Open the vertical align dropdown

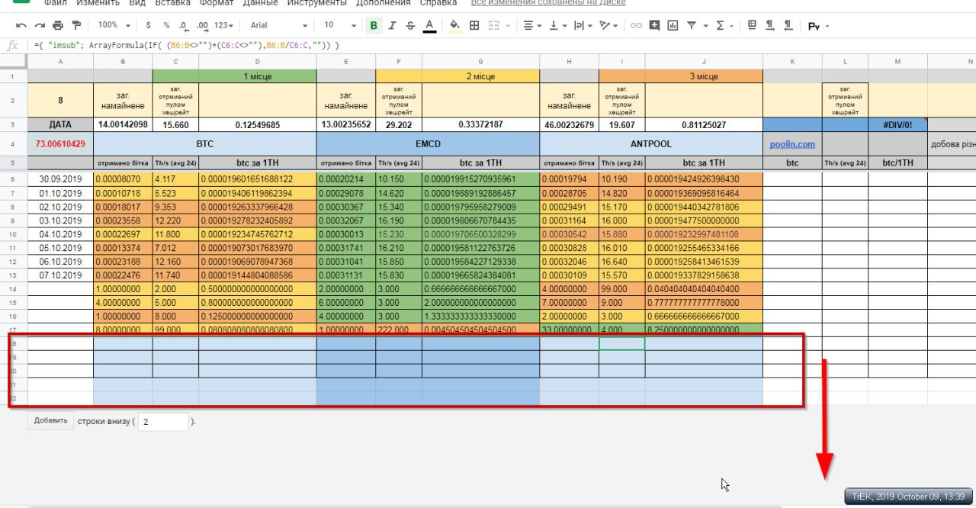pos(557,25)
